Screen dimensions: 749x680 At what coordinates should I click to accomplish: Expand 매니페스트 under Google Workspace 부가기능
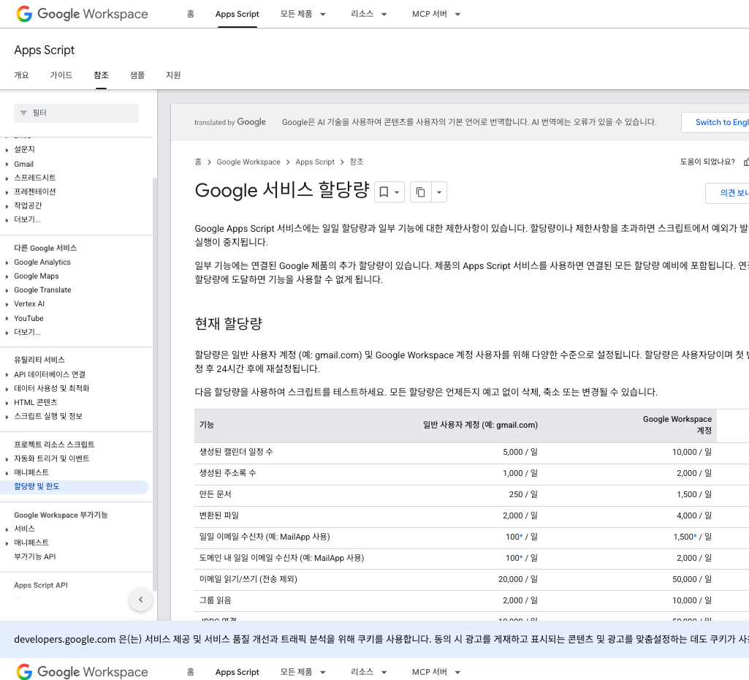tap(7, 543)
